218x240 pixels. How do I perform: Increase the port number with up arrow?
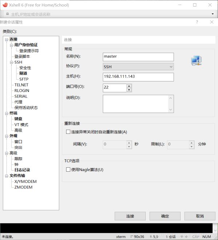tap(129, 86)
